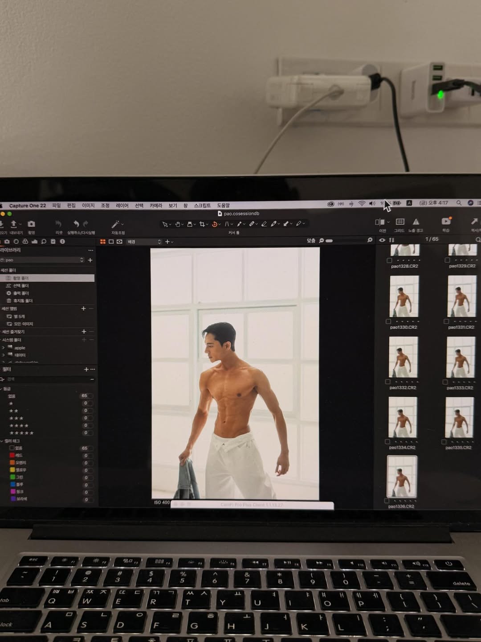Check the checkbox under pao1330.CR2 thumbnail
This screenshot has width=481, height=642.
[x=388, y=321]
